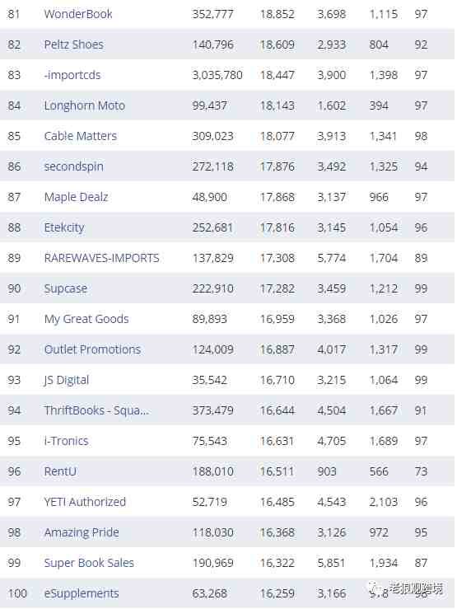
Task: Open the RentU seller page
Action: (x=60, y=471)
